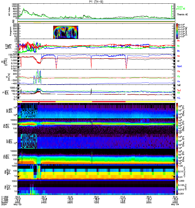195x208 pixels.
Task: Click the X-GSE value '30.0'
Action: (x=149, y=197)
